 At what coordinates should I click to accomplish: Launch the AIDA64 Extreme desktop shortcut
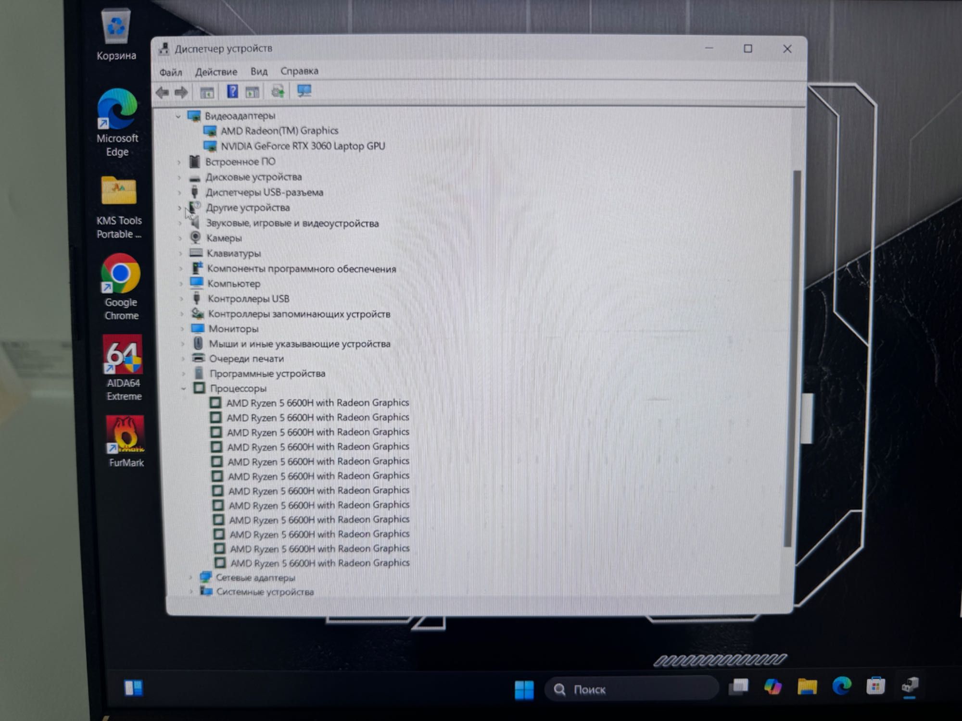click(124, 368)
